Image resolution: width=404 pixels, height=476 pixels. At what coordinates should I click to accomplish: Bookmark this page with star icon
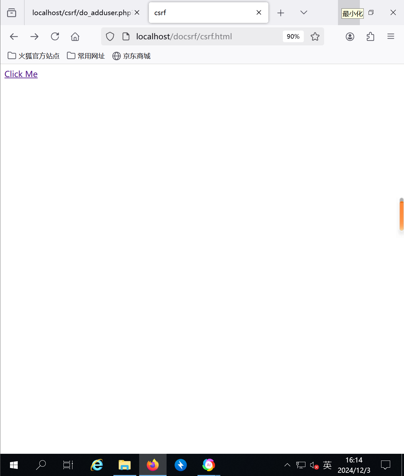(315, 37)
